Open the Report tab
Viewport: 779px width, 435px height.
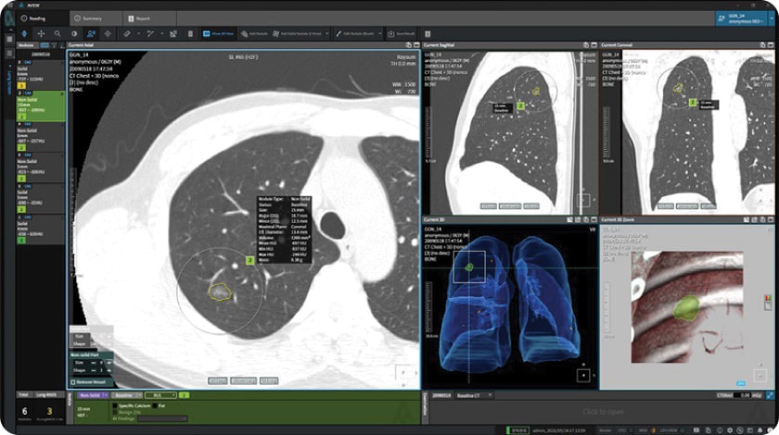140,18
